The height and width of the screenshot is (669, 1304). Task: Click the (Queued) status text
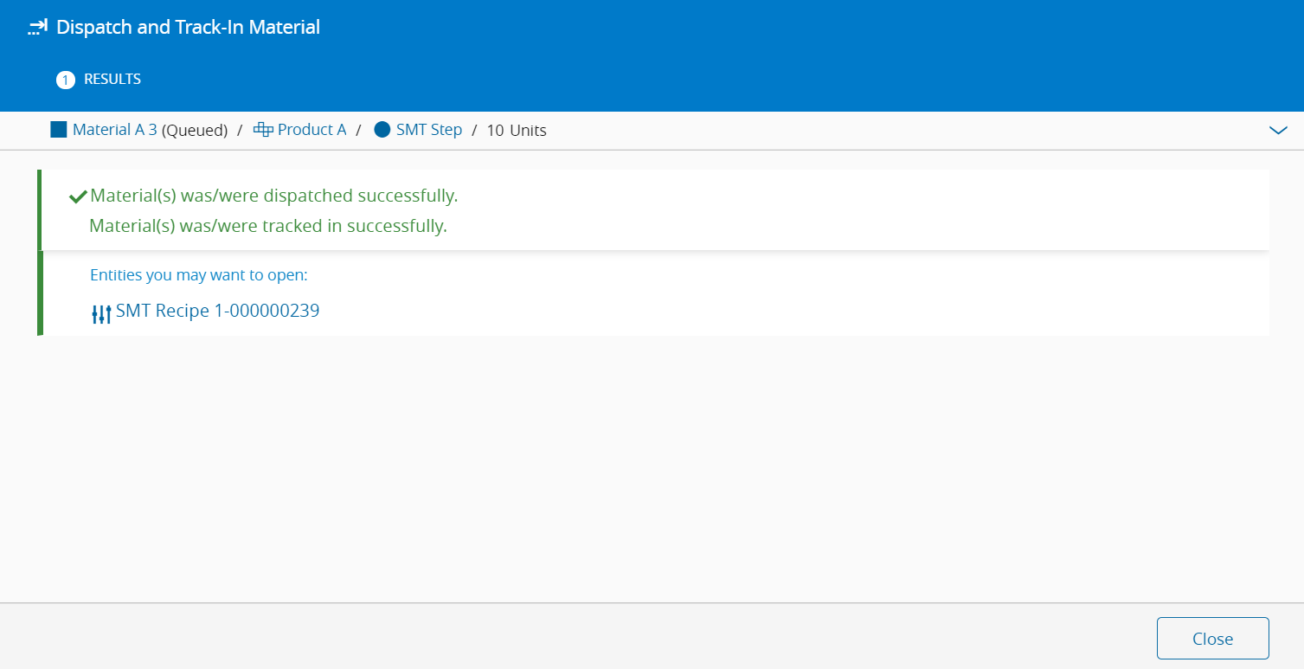point(195,131)
